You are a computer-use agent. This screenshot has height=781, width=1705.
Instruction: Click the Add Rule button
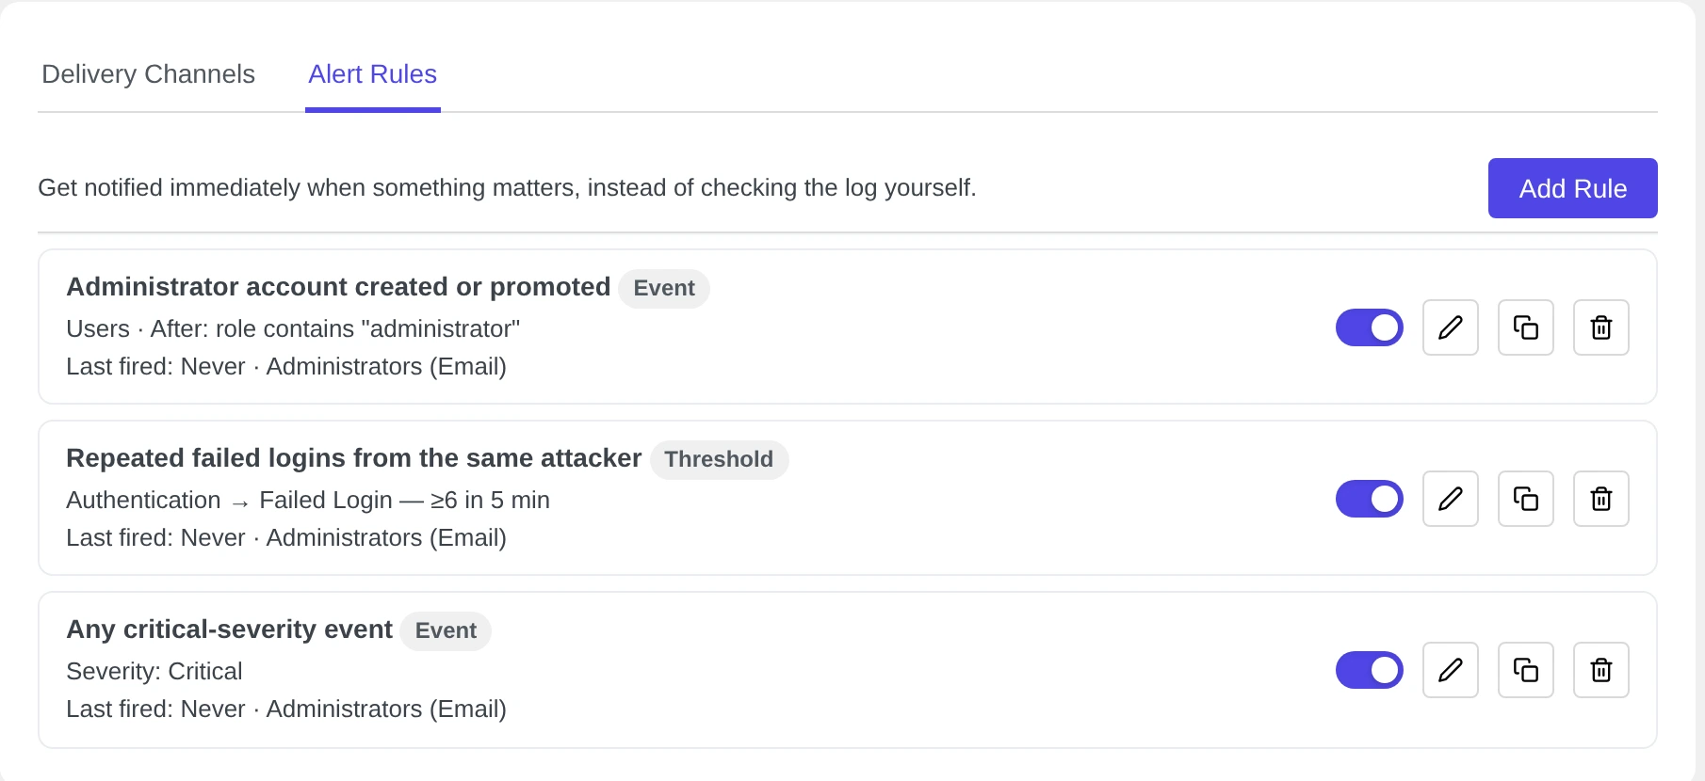point(1573,188)
